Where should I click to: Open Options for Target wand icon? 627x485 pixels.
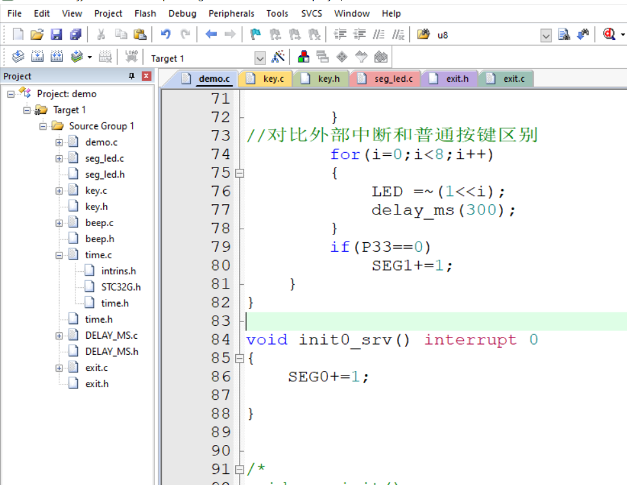tap(278, 57)
